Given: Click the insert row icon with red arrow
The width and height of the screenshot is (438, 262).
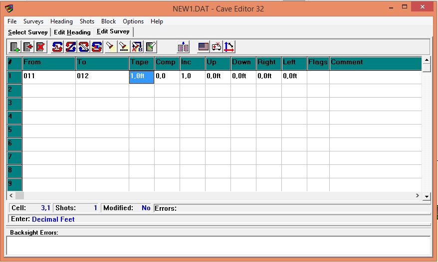Looking at the screenshot, I should [28, 47].
